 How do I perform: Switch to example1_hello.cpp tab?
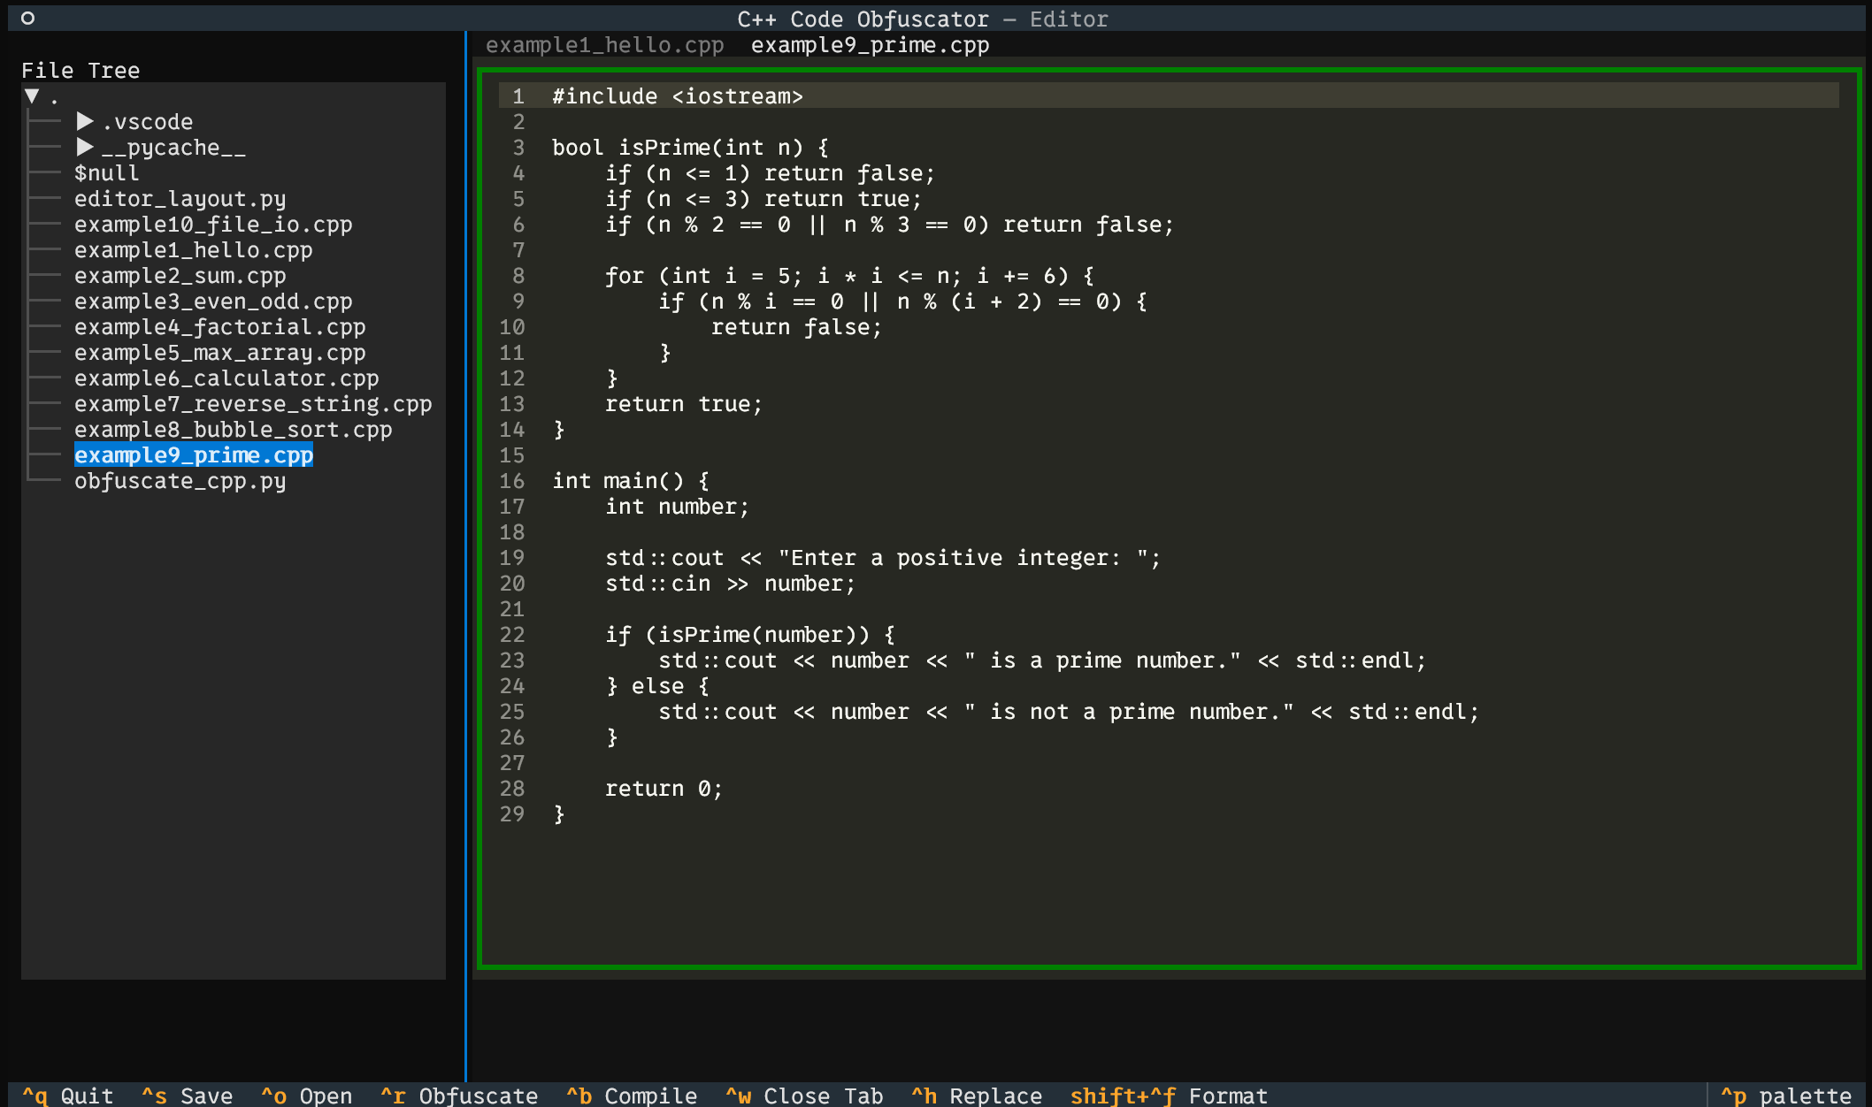[x=604, y=45]
